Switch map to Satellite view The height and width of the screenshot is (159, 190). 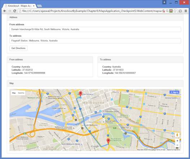click(21, 93)
